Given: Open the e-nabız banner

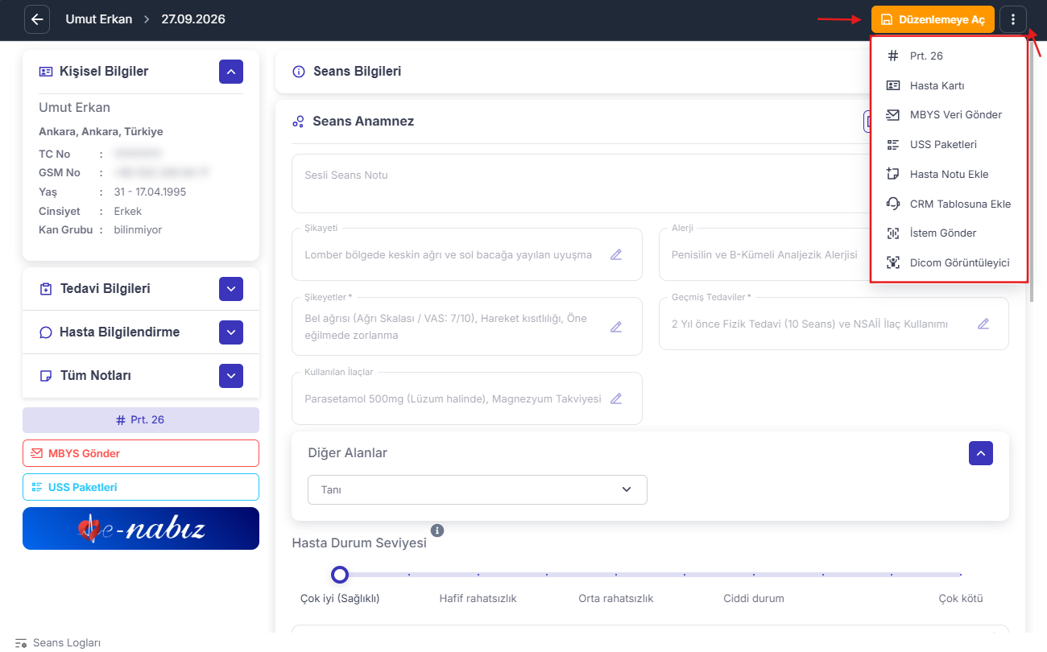Looking at the screenshot, I should pos(141,528).
